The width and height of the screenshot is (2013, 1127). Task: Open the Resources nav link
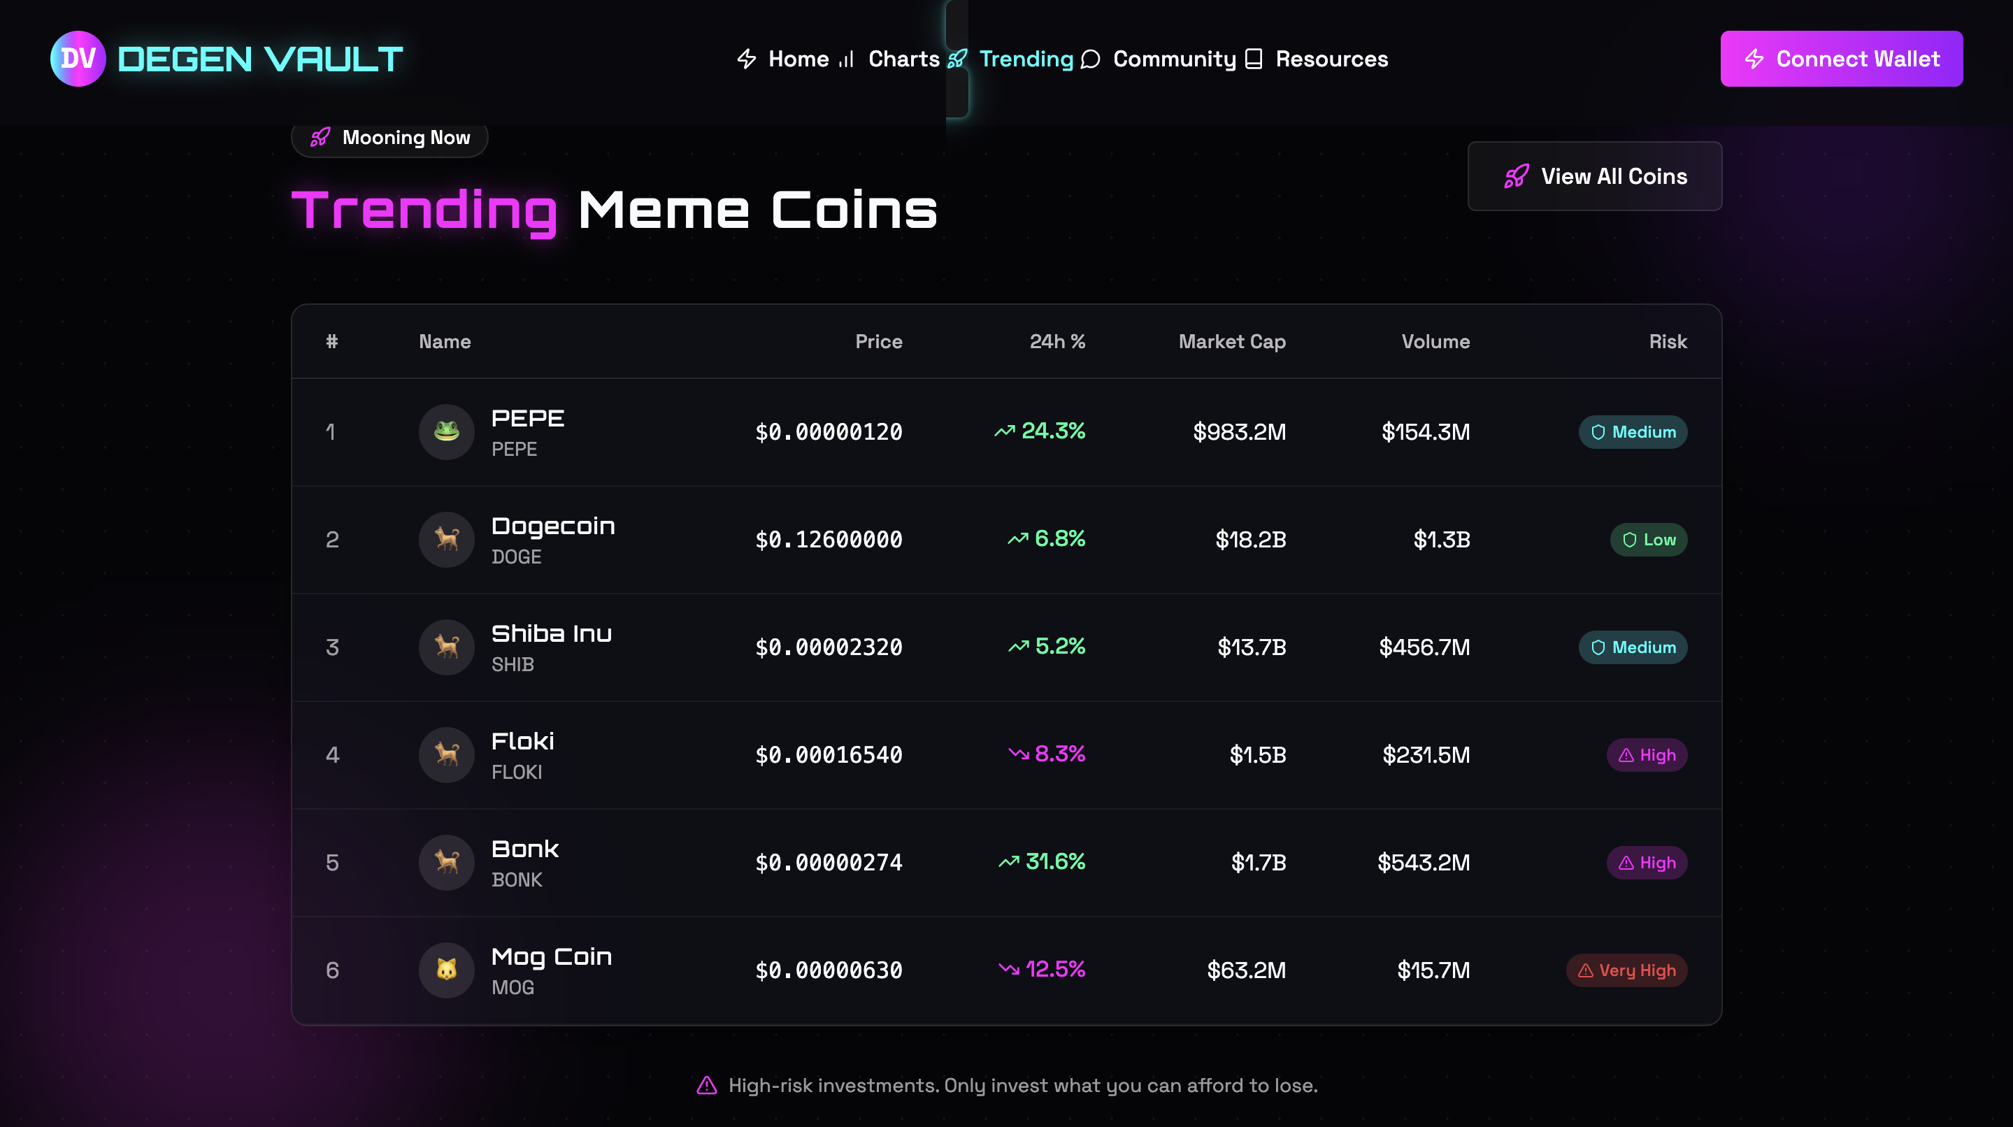(1316, 59)
